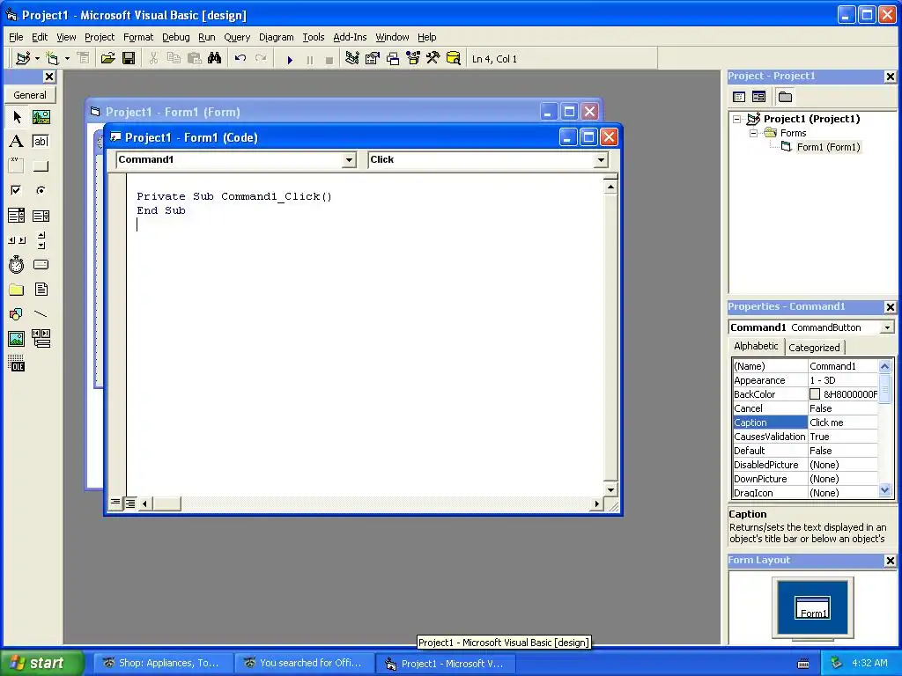Image resolution: width=902 pixels, height=676 pixels.
Task: Select the Label control tool
Action: [x=17, y=142]
